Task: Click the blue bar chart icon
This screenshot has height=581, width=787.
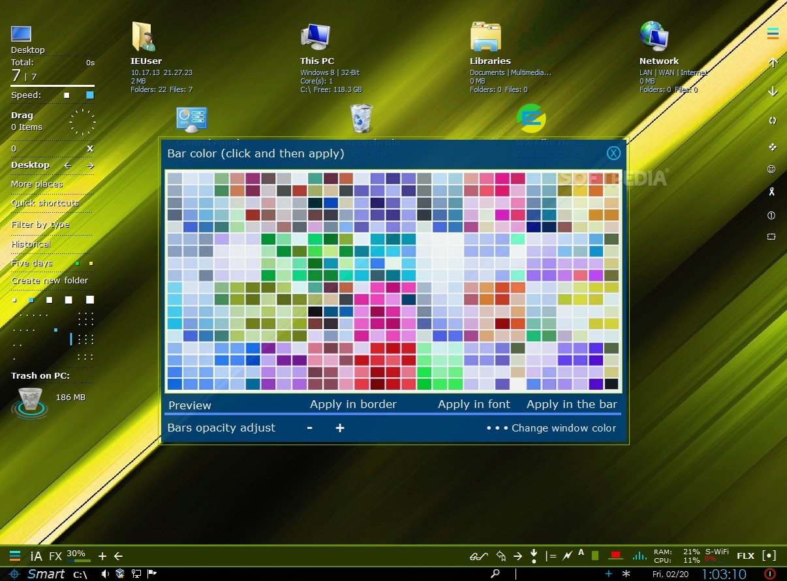Action: tap(640, 556)
